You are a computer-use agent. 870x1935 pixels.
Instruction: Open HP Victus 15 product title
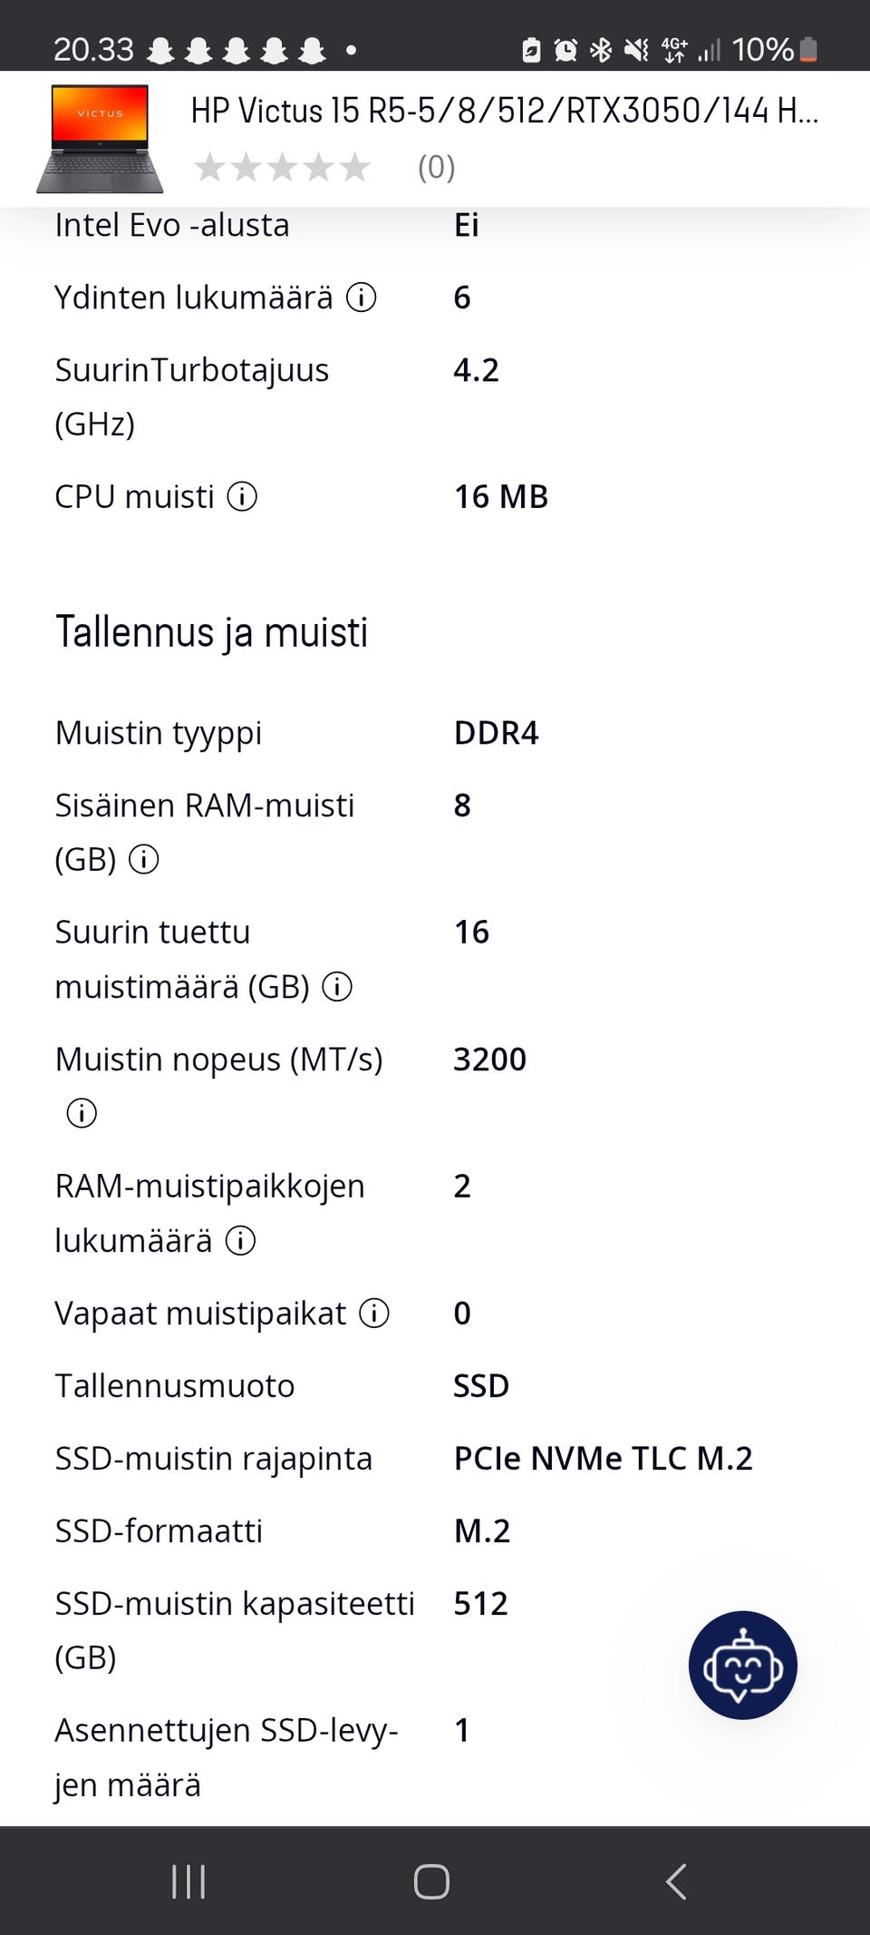point(504,111)
